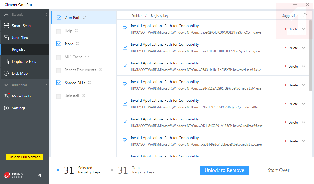Uncheck the 20.201.1005.0009 FileSyncConfig.exe entry checkbox

pyautogui.click(x=125, y=47)
